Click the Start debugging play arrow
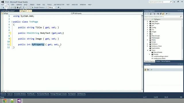 point(32,7)
